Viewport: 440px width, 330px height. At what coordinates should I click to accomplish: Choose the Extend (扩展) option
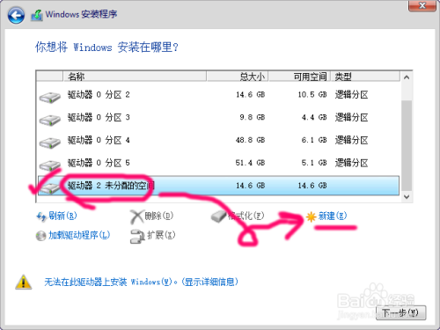click(161, 235)
